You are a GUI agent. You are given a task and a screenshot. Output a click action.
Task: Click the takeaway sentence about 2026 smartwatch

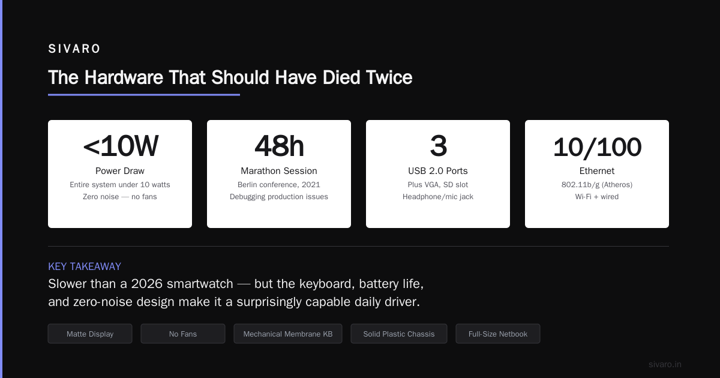coord(236,292)
